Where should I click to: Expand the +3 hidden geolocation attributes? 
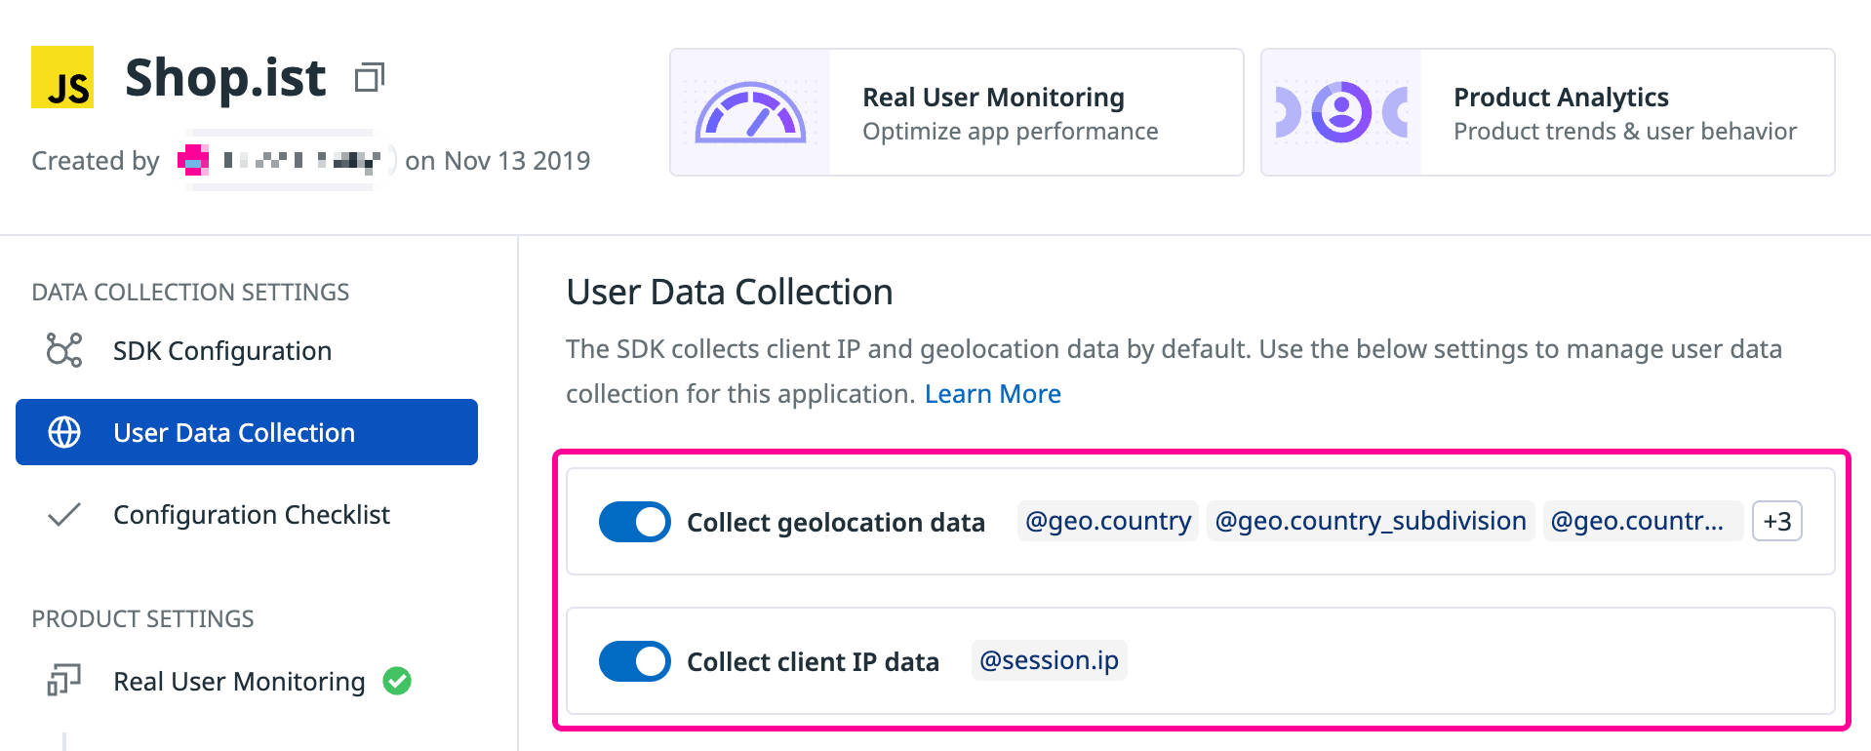pos(1776,522)
